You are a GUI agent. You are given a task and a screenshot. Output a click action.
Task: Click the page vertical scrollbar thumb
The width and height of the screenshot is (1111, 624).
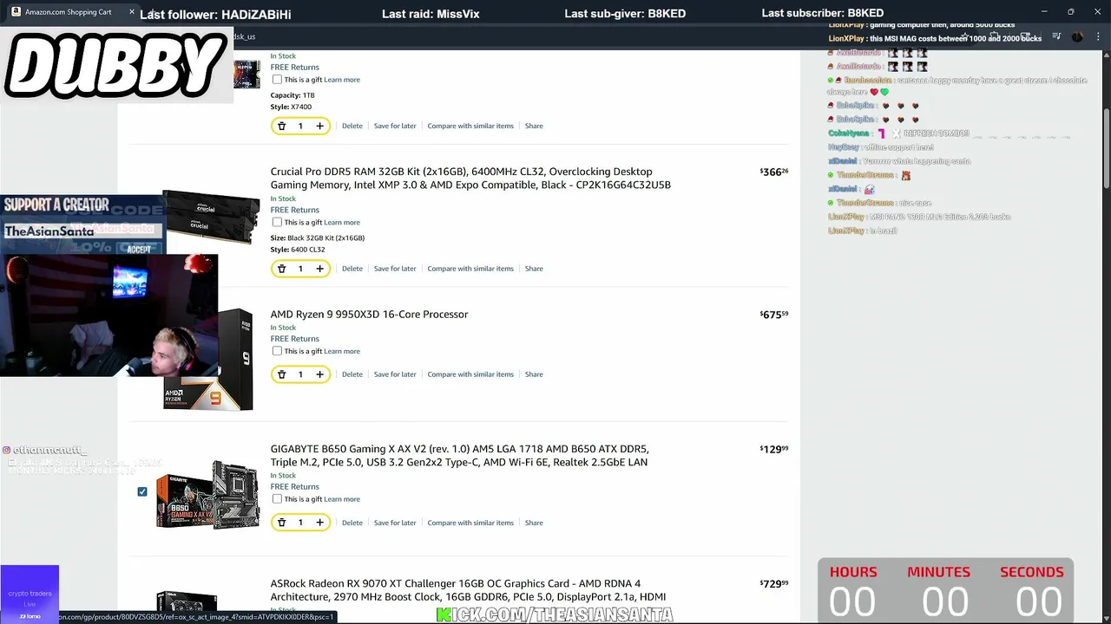point(1106,147)
